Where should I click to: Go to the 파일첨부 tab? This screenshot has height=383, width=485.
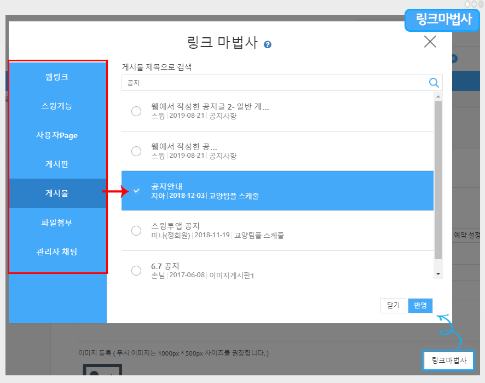click(57, 222)
